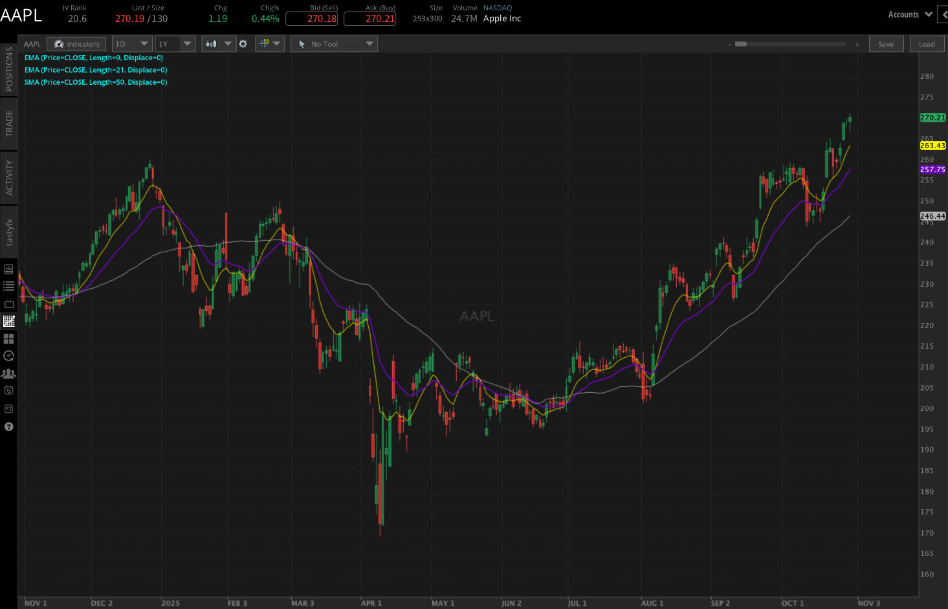This screenshot has height=609, width=948.
Task: Open the grid layouts panel
Action: [x=9, y=338]
